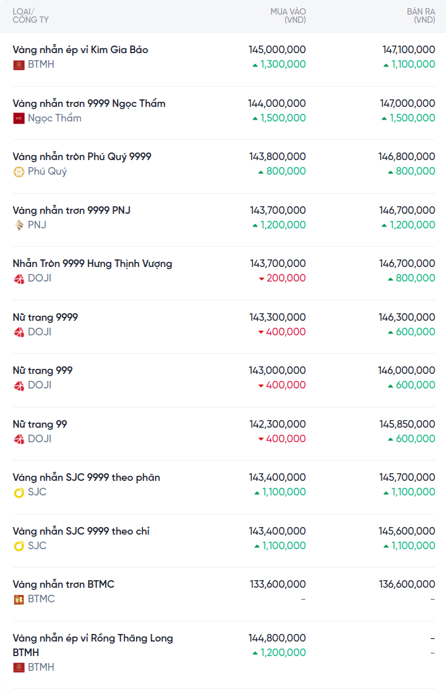Click SJC logo under SJC 9999 theo phân
This screenshot has height=689, width=446.
[19, 492]
